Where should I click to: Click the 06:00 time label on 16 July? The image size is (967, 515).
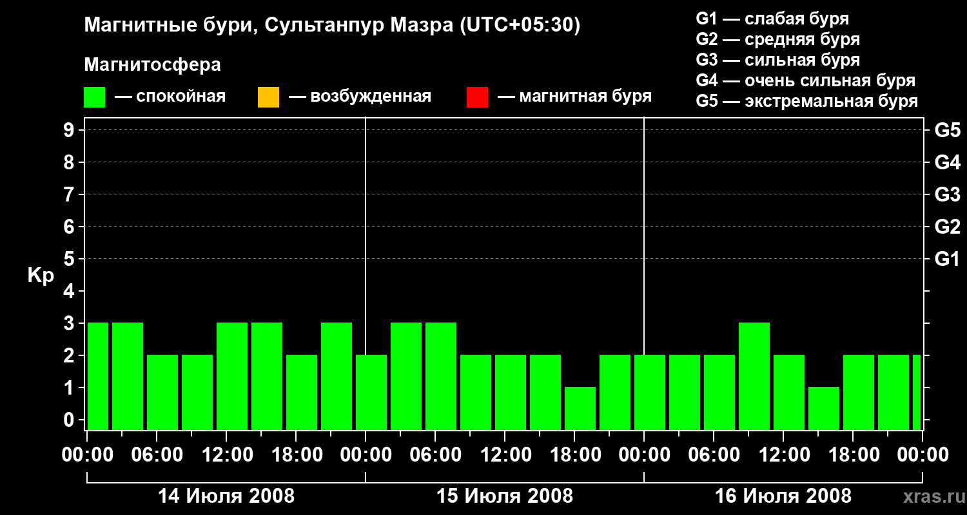click(714, 455)
